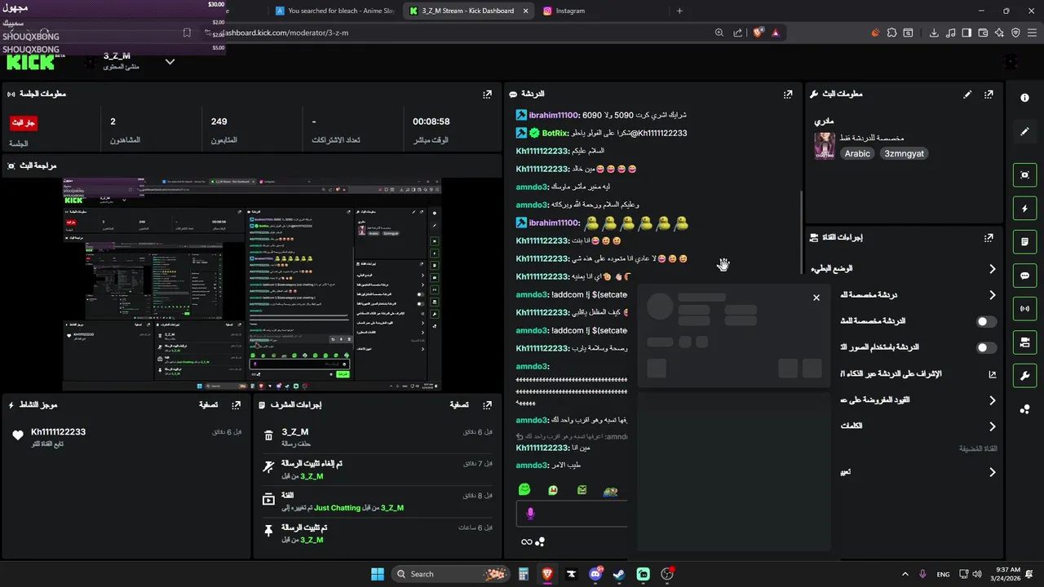The width and height of the screenshot is (1044, 587).
Task: Expand the channel selector chevron beside 3_Z_M
Action: (170, 62)
